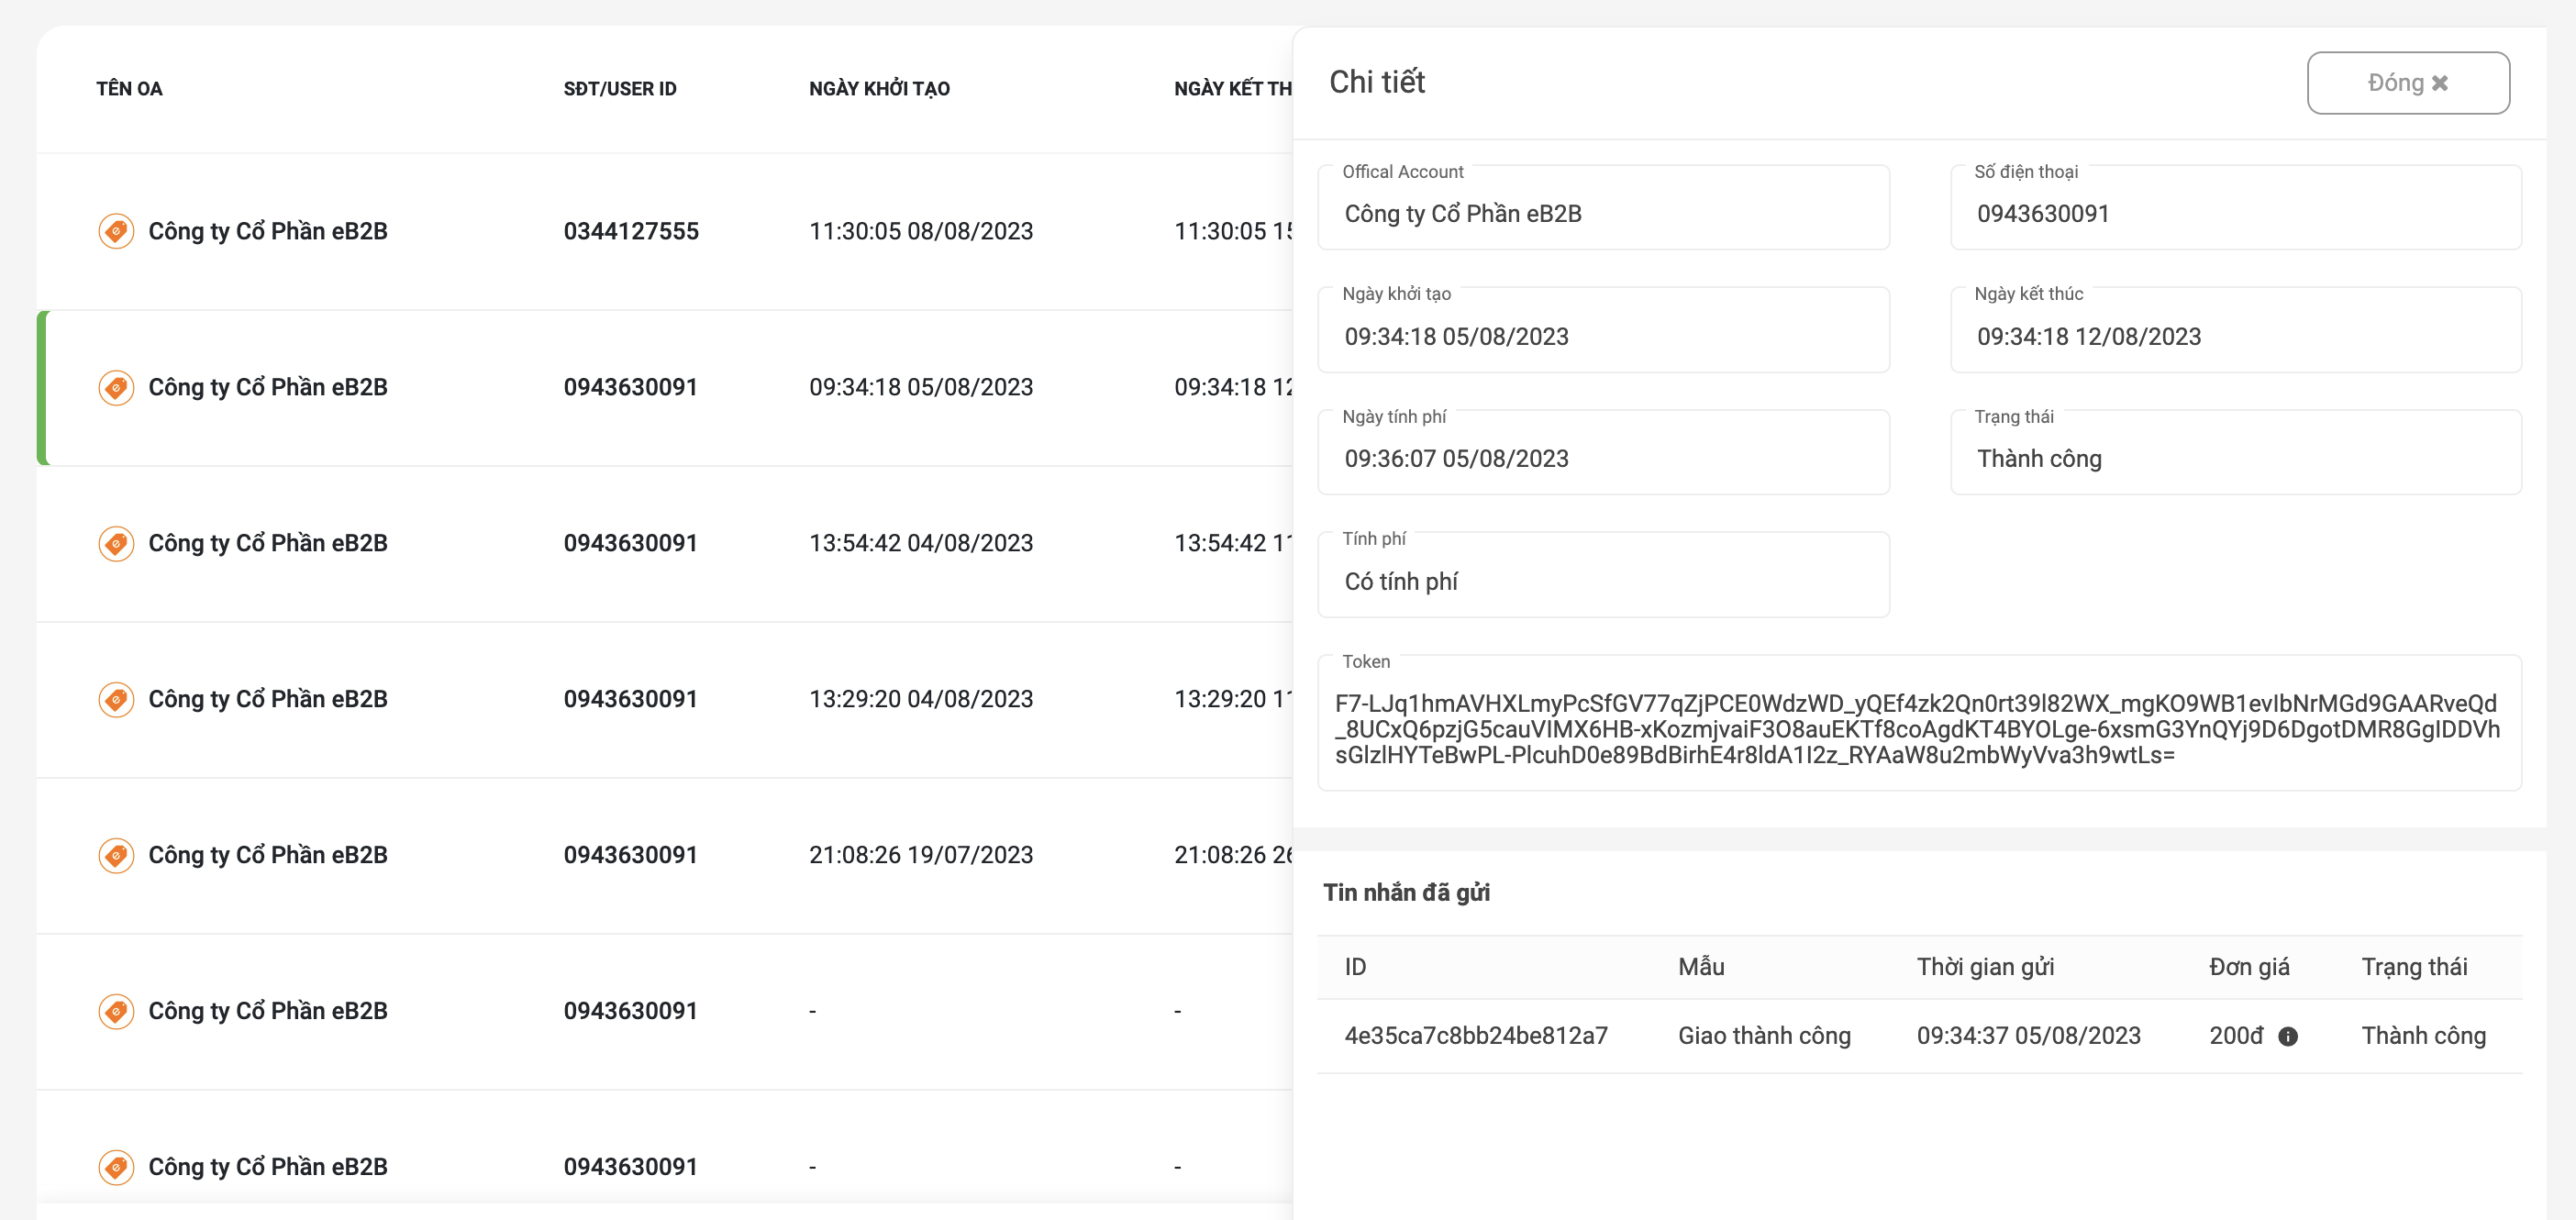Click the orange tag icon in the 13:54:42 row
The image size is (2576, 1220).
pos(116,543)
